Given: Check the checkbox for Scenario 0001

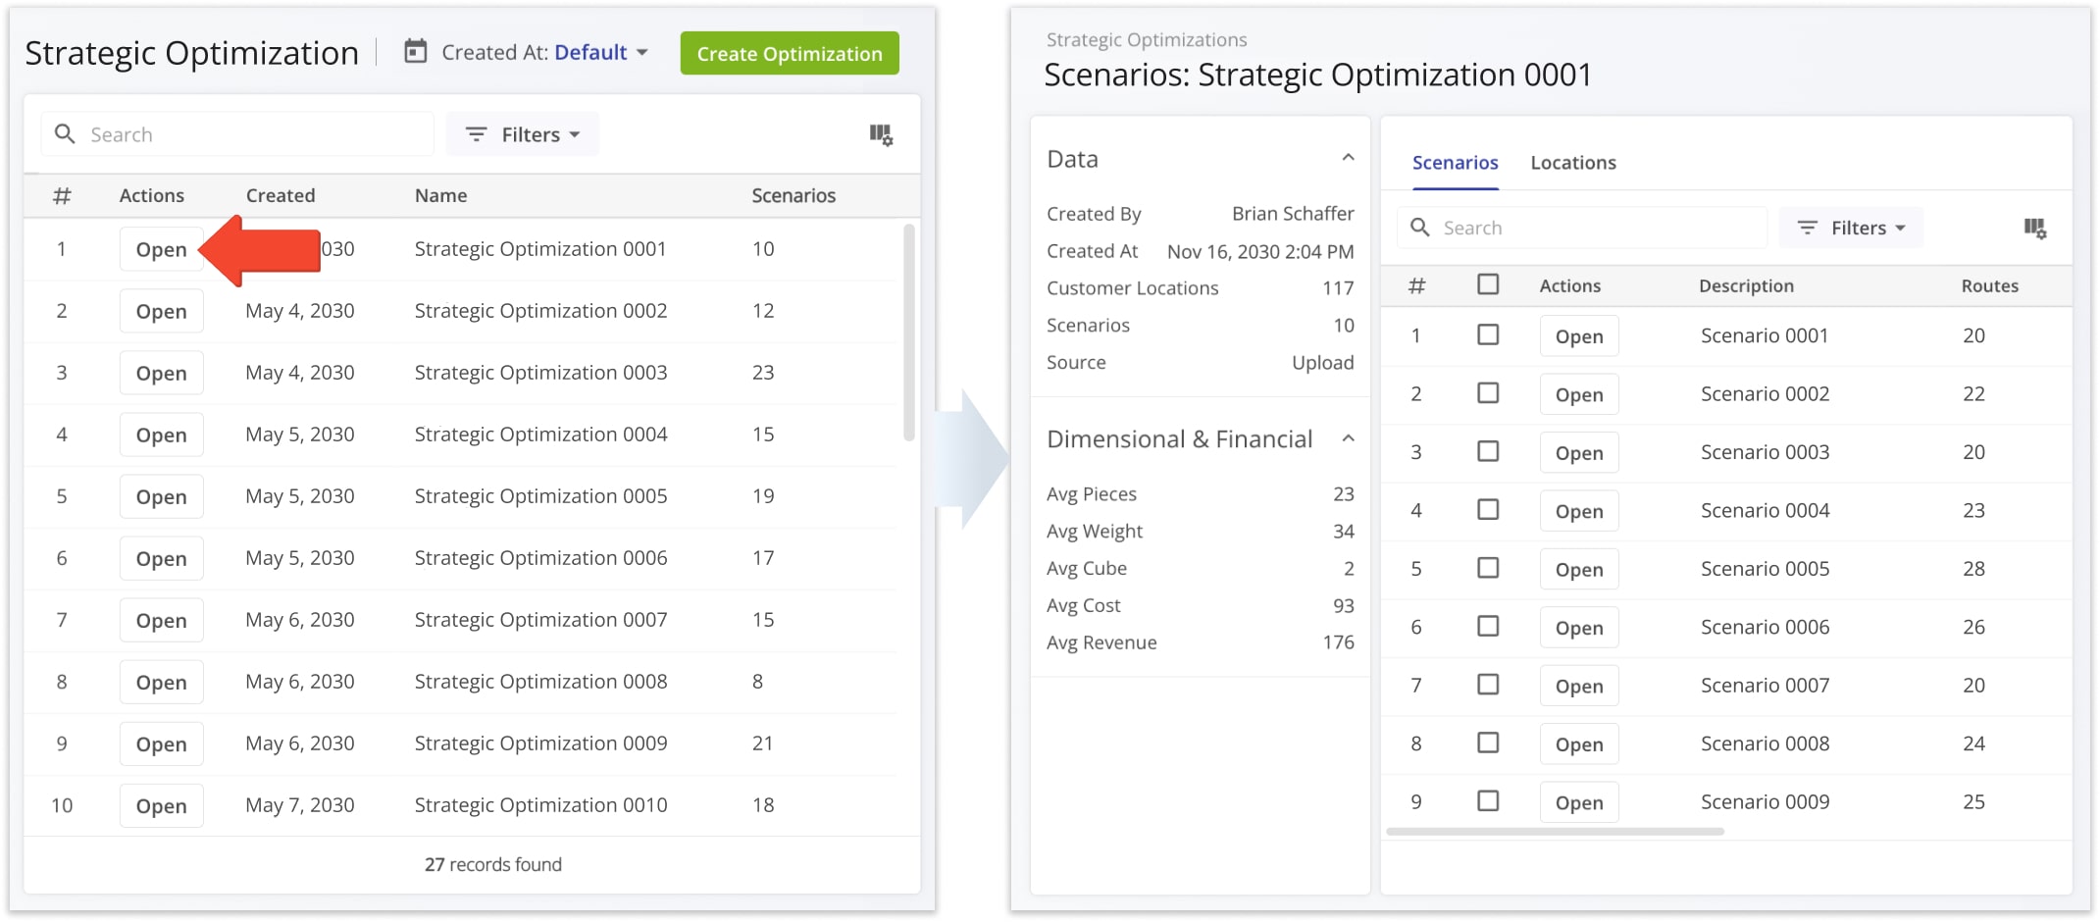Looking at the screenshot, I should click(x=1488, y=334).
